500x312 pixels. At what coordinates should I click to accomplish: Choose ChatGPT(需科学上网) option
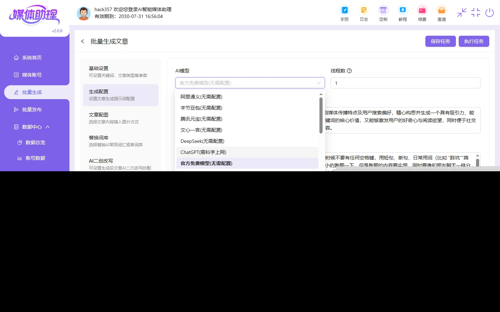click(x=203, y=152)
